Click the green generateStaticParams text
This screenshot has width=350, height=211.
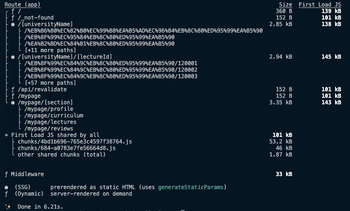(x=192, y=187)
